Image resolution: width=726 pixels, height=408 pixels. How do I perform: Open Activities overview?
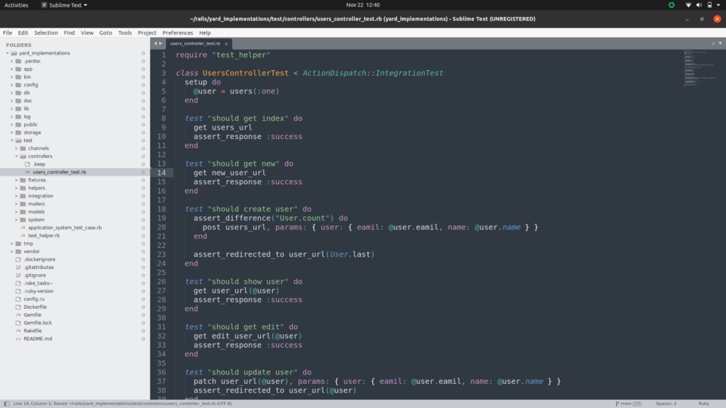tap(16, 5)
